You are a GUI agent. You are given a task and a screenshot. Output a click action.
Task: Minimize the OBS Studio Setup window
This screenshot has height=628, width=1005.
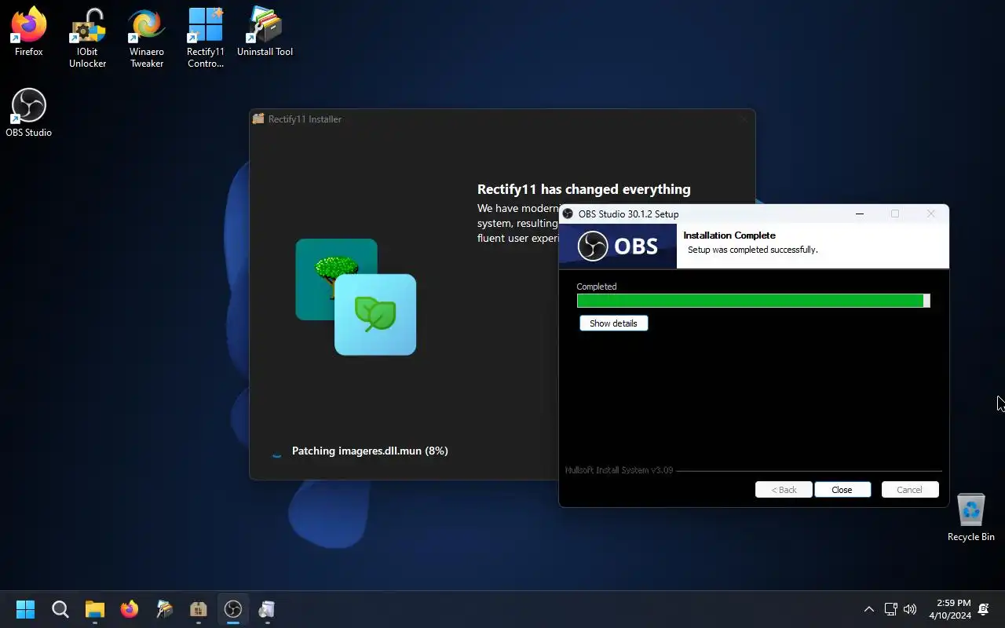click(x=860, y=214)
